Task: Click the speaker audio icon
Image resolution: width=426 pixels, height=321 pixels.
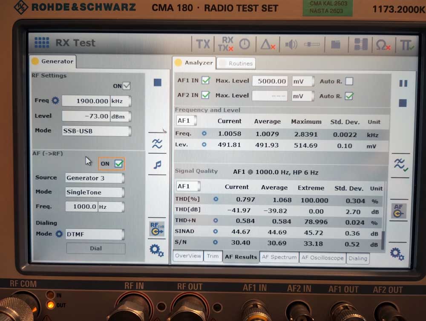Action: click(291, 44)
